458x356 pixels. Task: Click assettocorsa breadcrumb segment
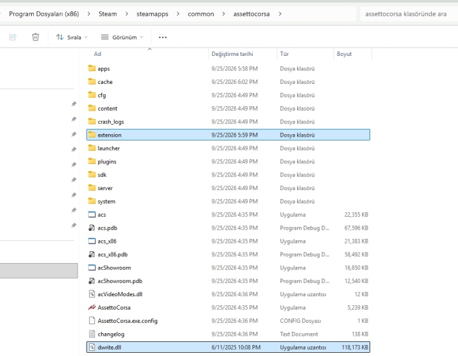click(x=251, y=14)
